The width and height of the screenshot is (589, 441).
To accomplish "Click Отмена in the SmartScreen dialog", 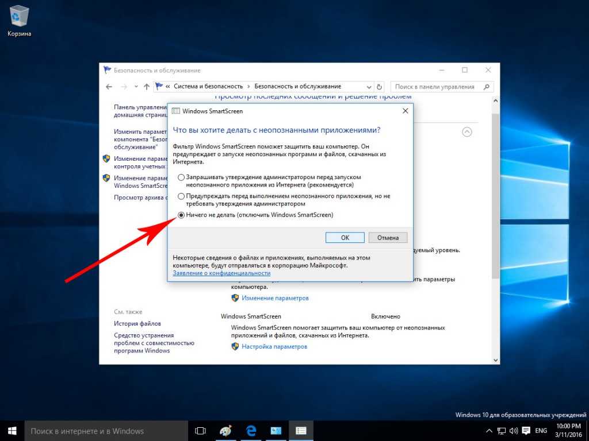I will point(388,237).
